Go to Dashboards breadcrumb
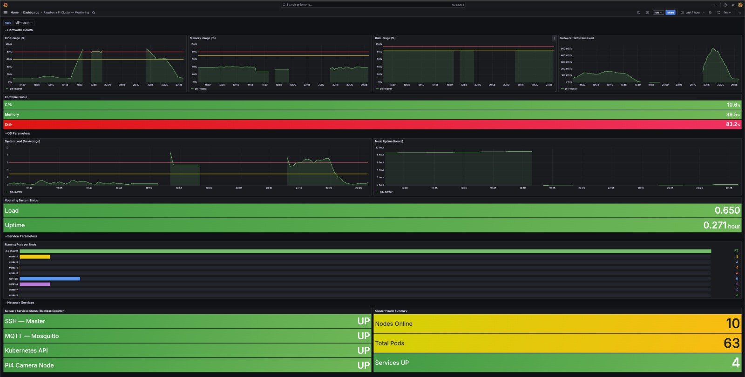This screenshot has width=745, height=377. (x=31, y=13)
